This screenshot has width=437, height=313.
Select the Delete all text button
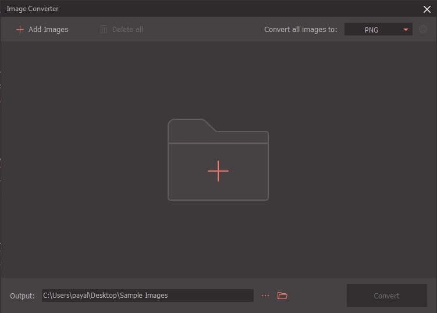point(127,29)
